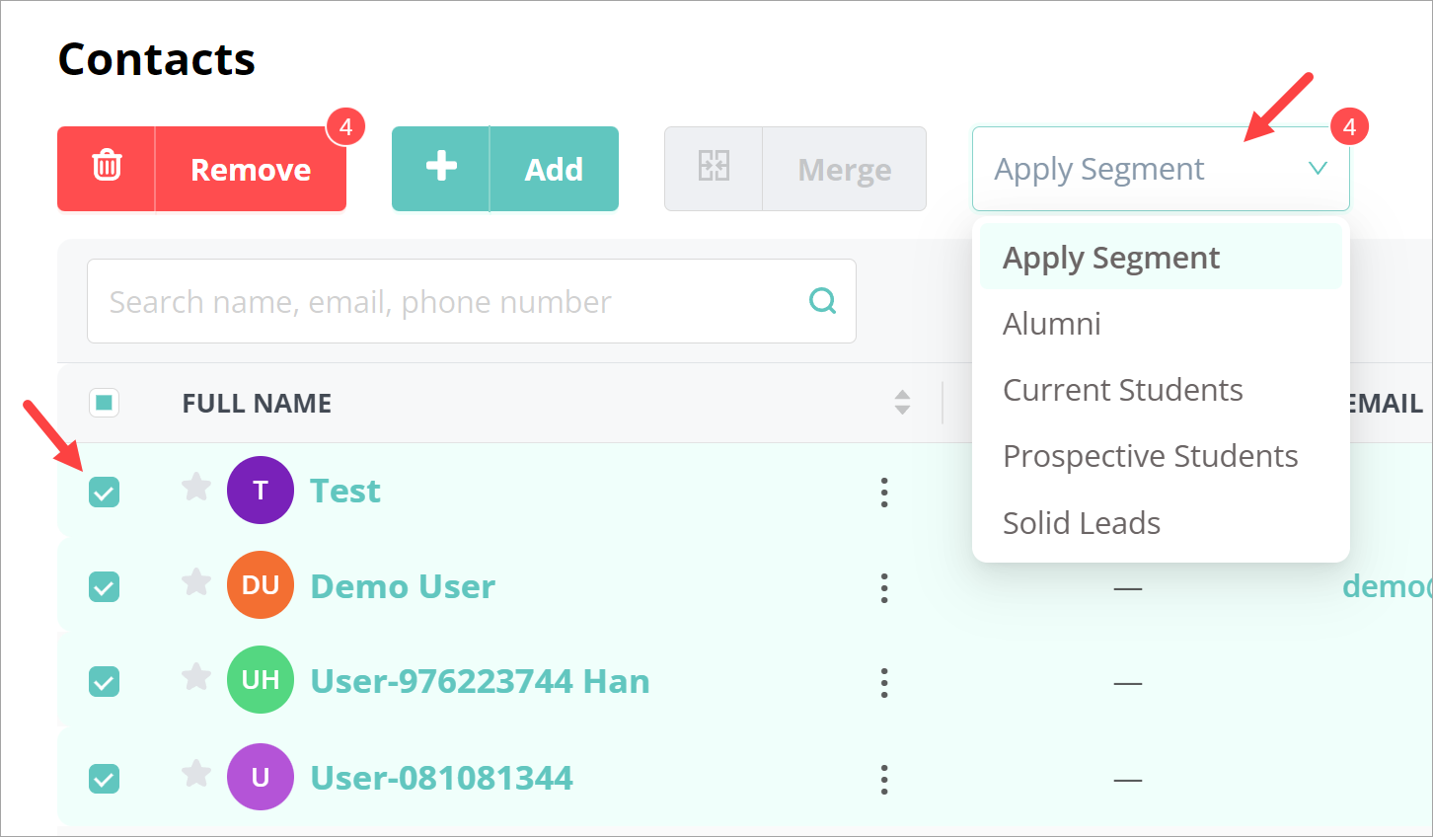Select the Prospective Students segment

[1161, 456]
